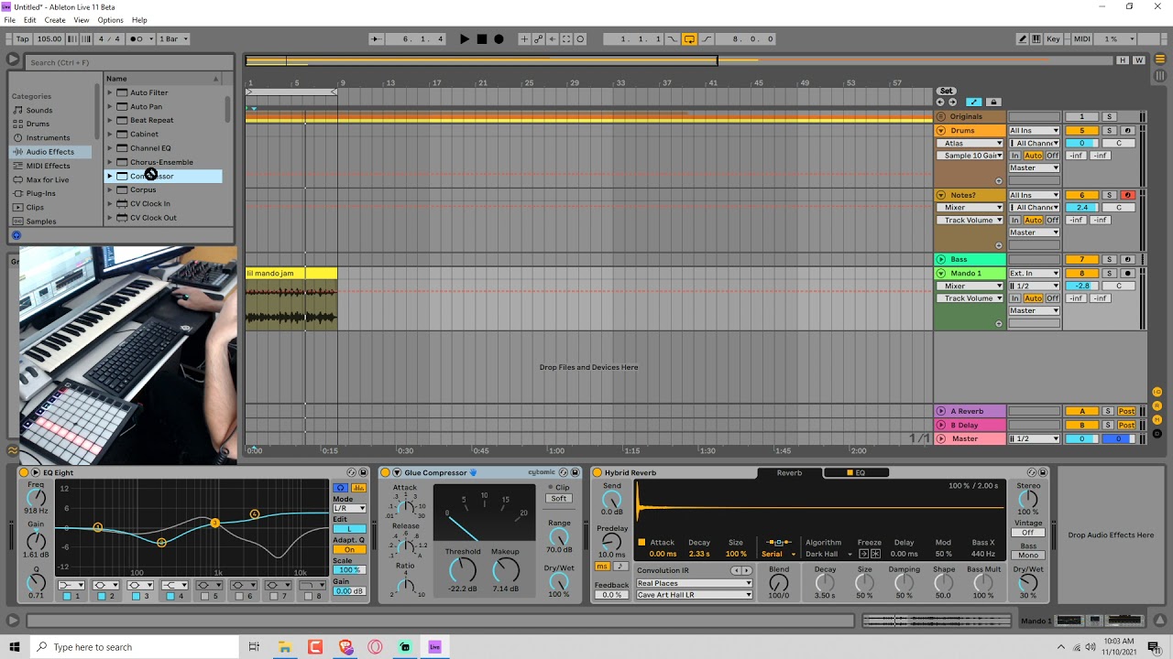Screen dimensions: 1173x659
Task: Adjust Glue Compressor Threshold knob
Action: 463,570
